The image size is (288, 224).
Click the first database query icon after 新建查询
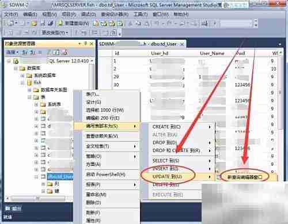pyautogui.click(x=96, y=24)
